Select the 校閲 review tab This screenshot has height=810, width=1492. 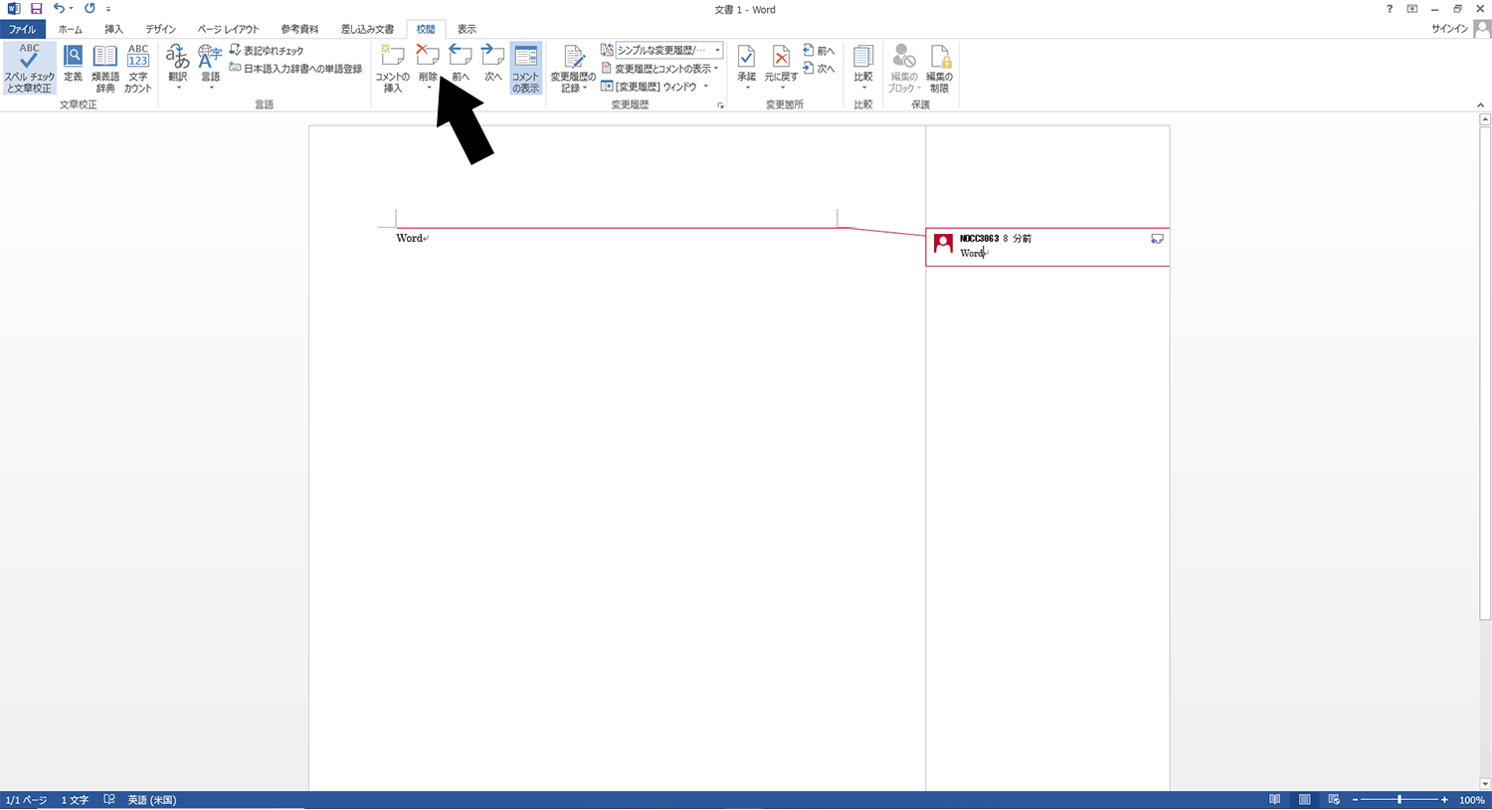426,29
